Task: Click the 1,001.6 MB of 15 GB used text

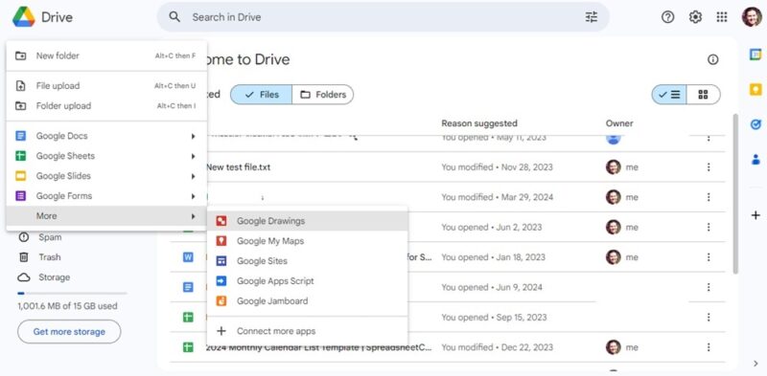Action: [x=67, y=307]
